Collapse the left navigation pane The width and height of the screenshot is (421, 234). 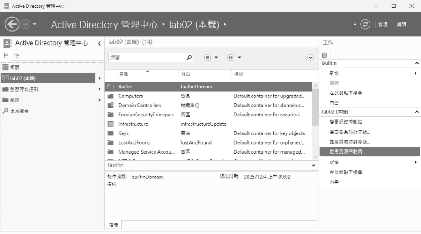click(x=99, y=44)
